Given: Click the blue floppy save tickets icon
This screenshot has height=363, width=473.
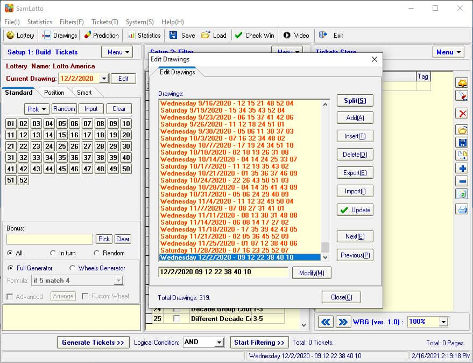Looking at the screenshot, I should coord(462,143).
